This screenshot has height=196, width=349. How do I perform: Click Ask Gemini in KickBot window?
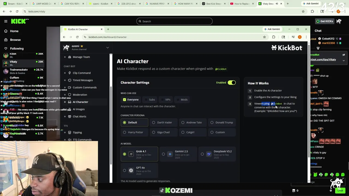coord(272,29)
